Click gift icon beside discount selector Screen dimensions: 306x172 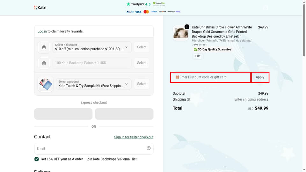[44, 47]
